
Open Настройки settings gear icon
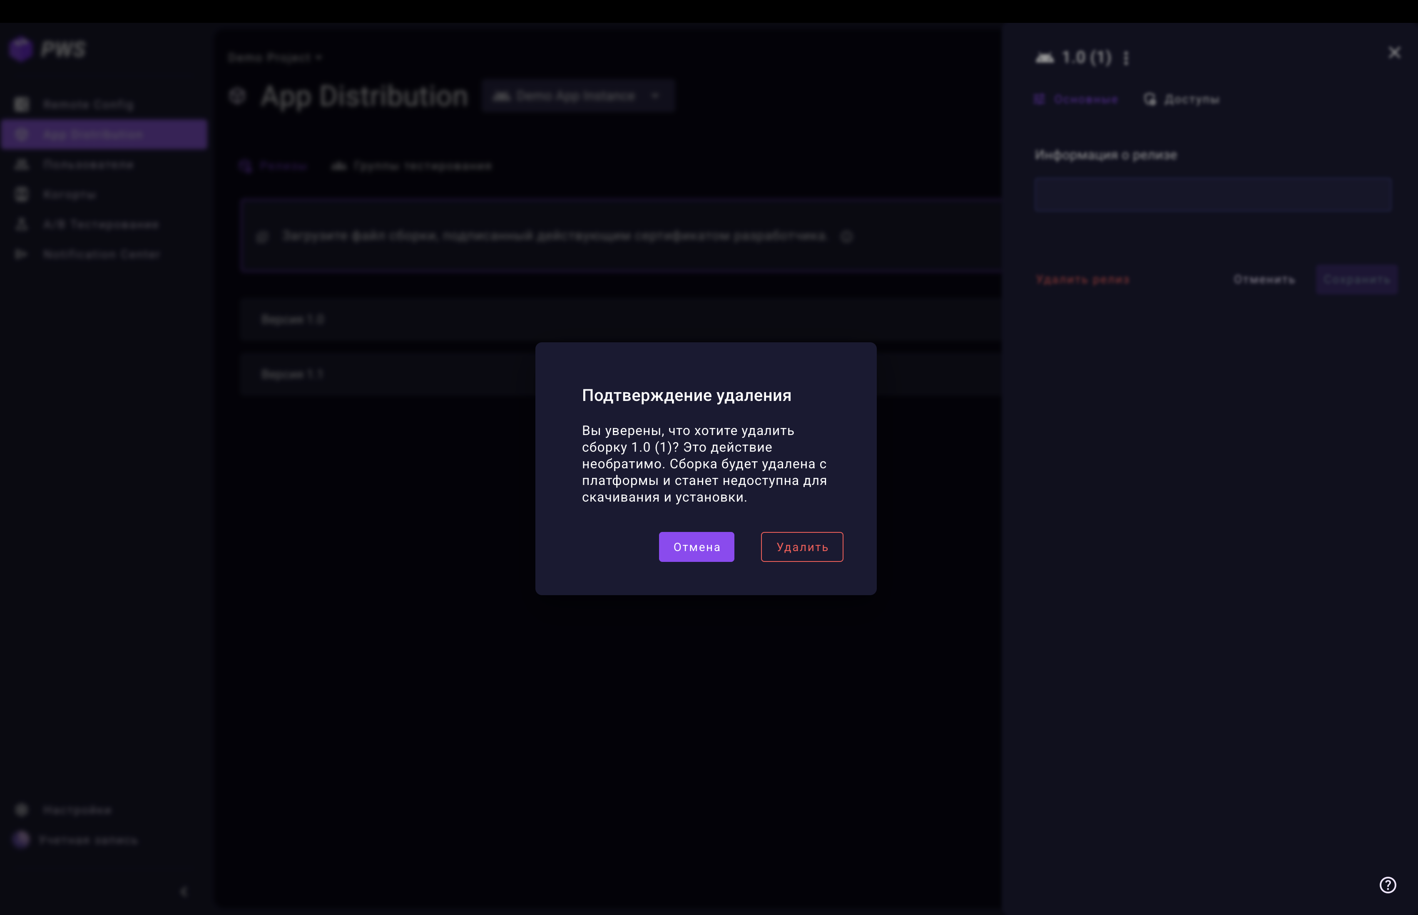pos(22,810)
